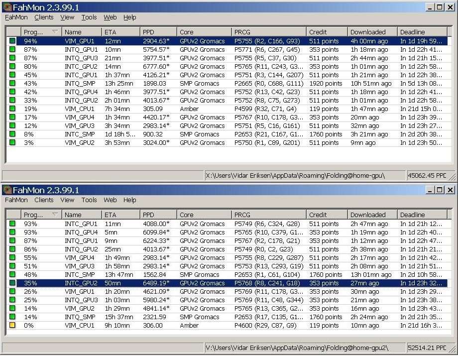The image size is (458, 356).
Task: Click PPD value 6224.33* in bottom window
Action: (156, 240)
